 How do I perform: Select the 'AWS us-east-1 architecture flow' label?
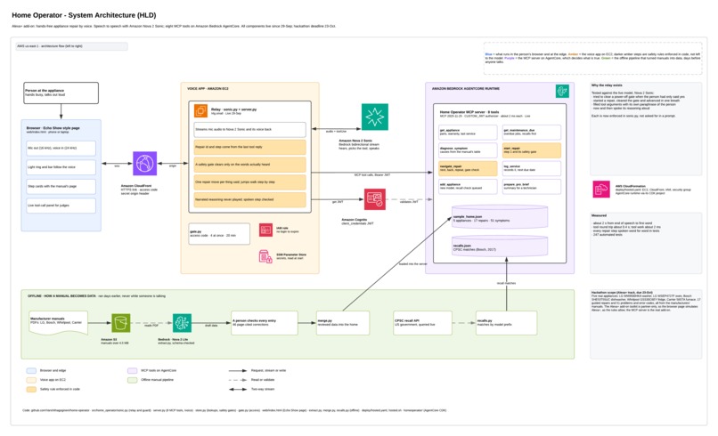pos(71,46)
